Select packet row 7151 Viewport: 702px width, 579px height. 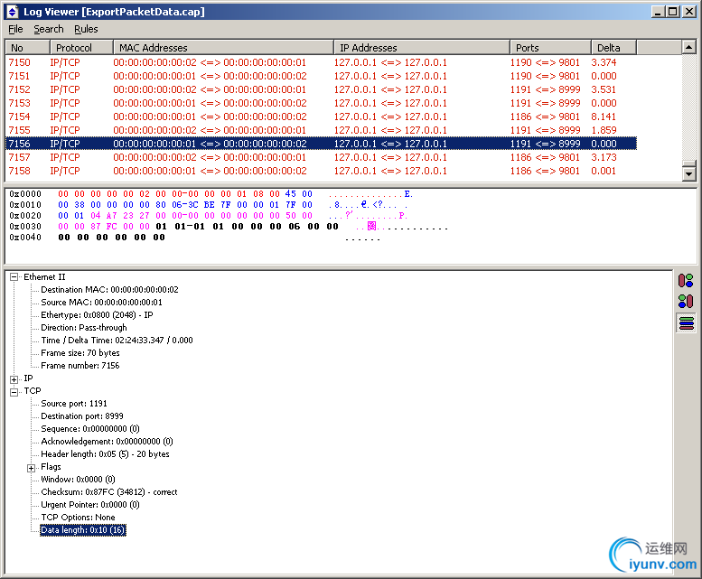point(321,76)
